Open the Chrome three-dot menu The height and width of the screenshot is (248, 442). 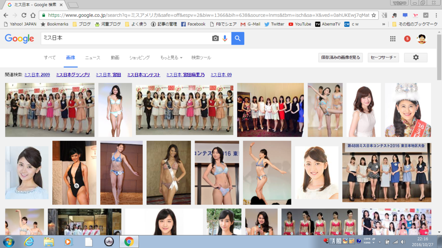[436, 15]
